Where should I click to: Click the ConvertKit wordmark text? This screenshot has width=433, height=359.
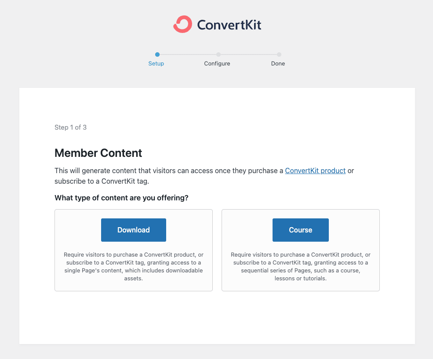229,25
